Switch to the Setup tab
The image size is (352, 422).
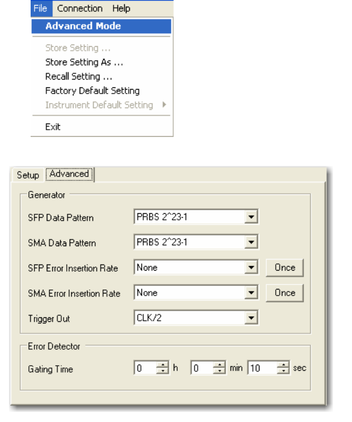coord(28,175)
